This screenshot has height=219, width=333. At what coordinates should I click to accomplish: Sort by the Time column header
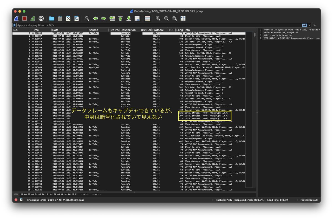pos(41,30)
